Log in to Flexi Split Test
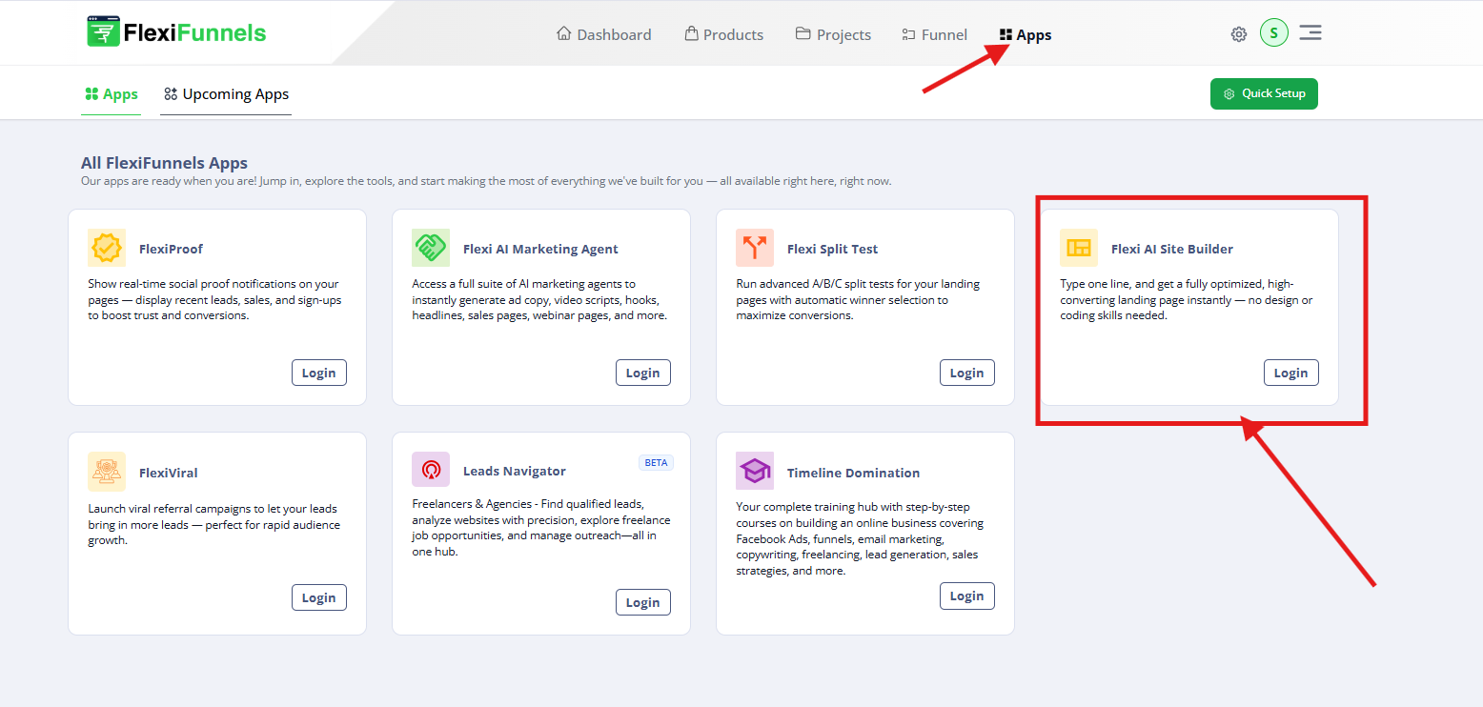The image size is (1483, 707). (967, 373)
